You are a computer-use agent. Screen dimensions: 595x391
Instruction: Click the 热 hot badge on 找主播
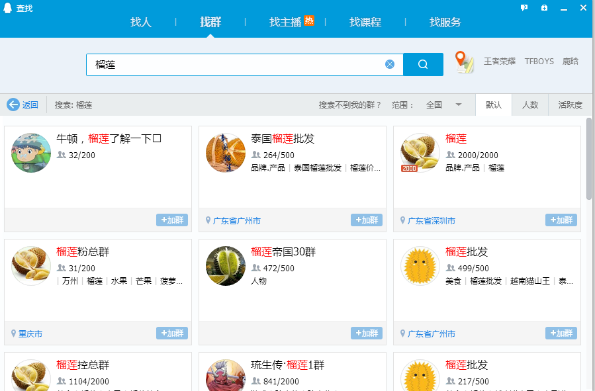(308, 21)
